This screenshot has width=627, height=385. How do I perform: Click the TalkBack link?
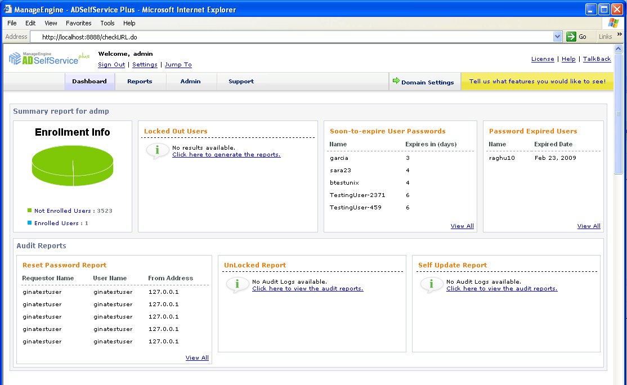tap(597, 59)
